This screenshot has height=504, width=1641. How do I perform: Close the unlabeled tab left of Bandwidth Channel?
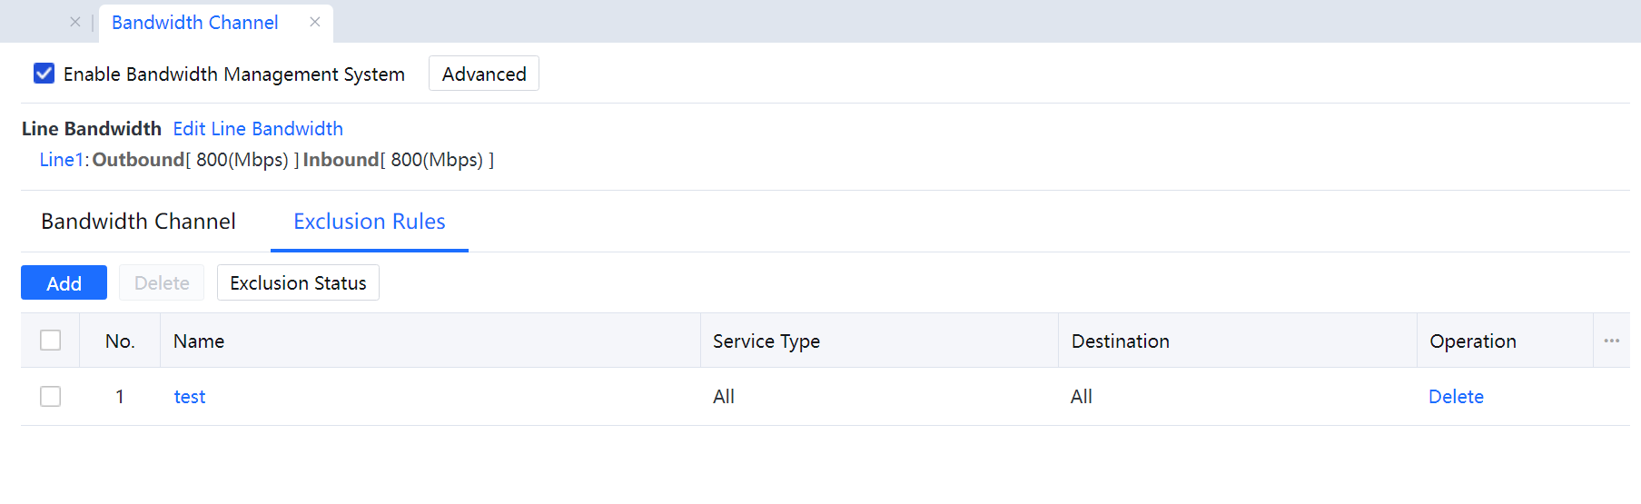tap(75, 22)
